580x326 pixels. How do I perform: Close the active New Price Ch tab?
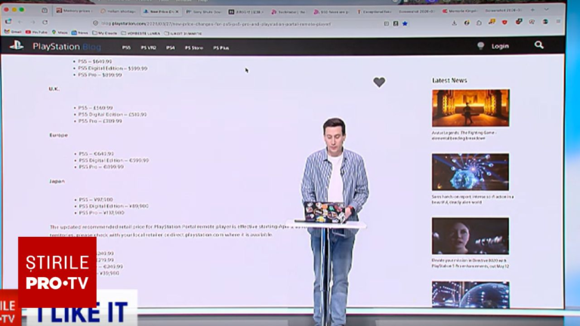tap(177, 12)
